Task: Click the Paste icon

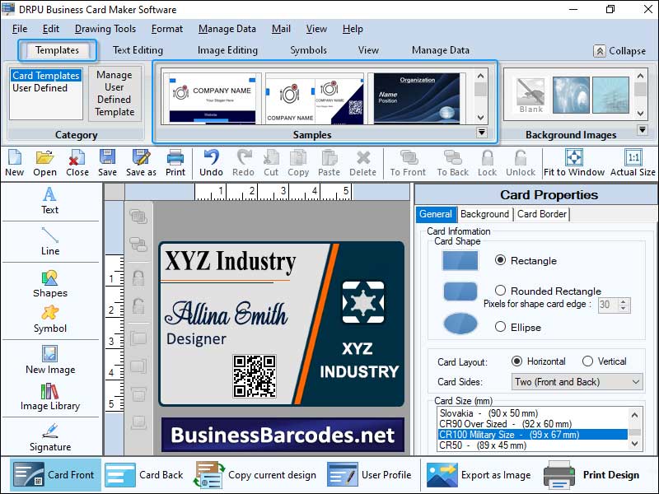Action: [329, 162]
